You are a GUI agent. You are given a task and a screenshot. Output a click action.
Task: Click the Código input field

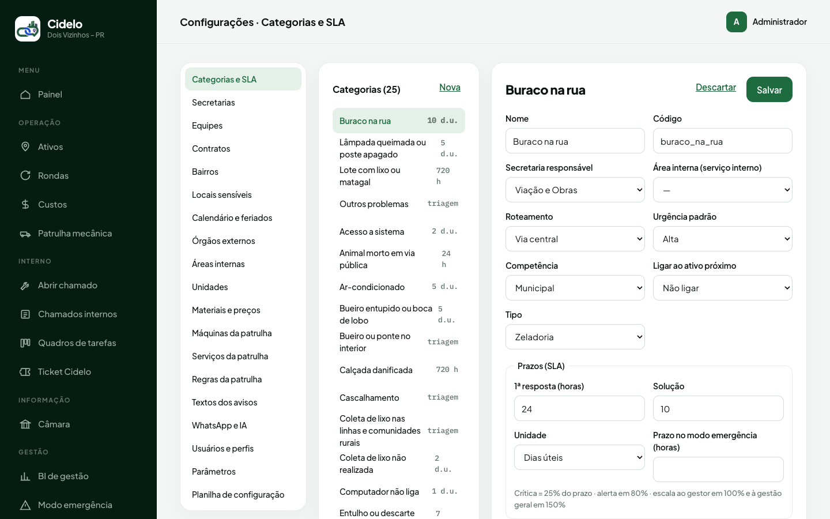point(723,141)
